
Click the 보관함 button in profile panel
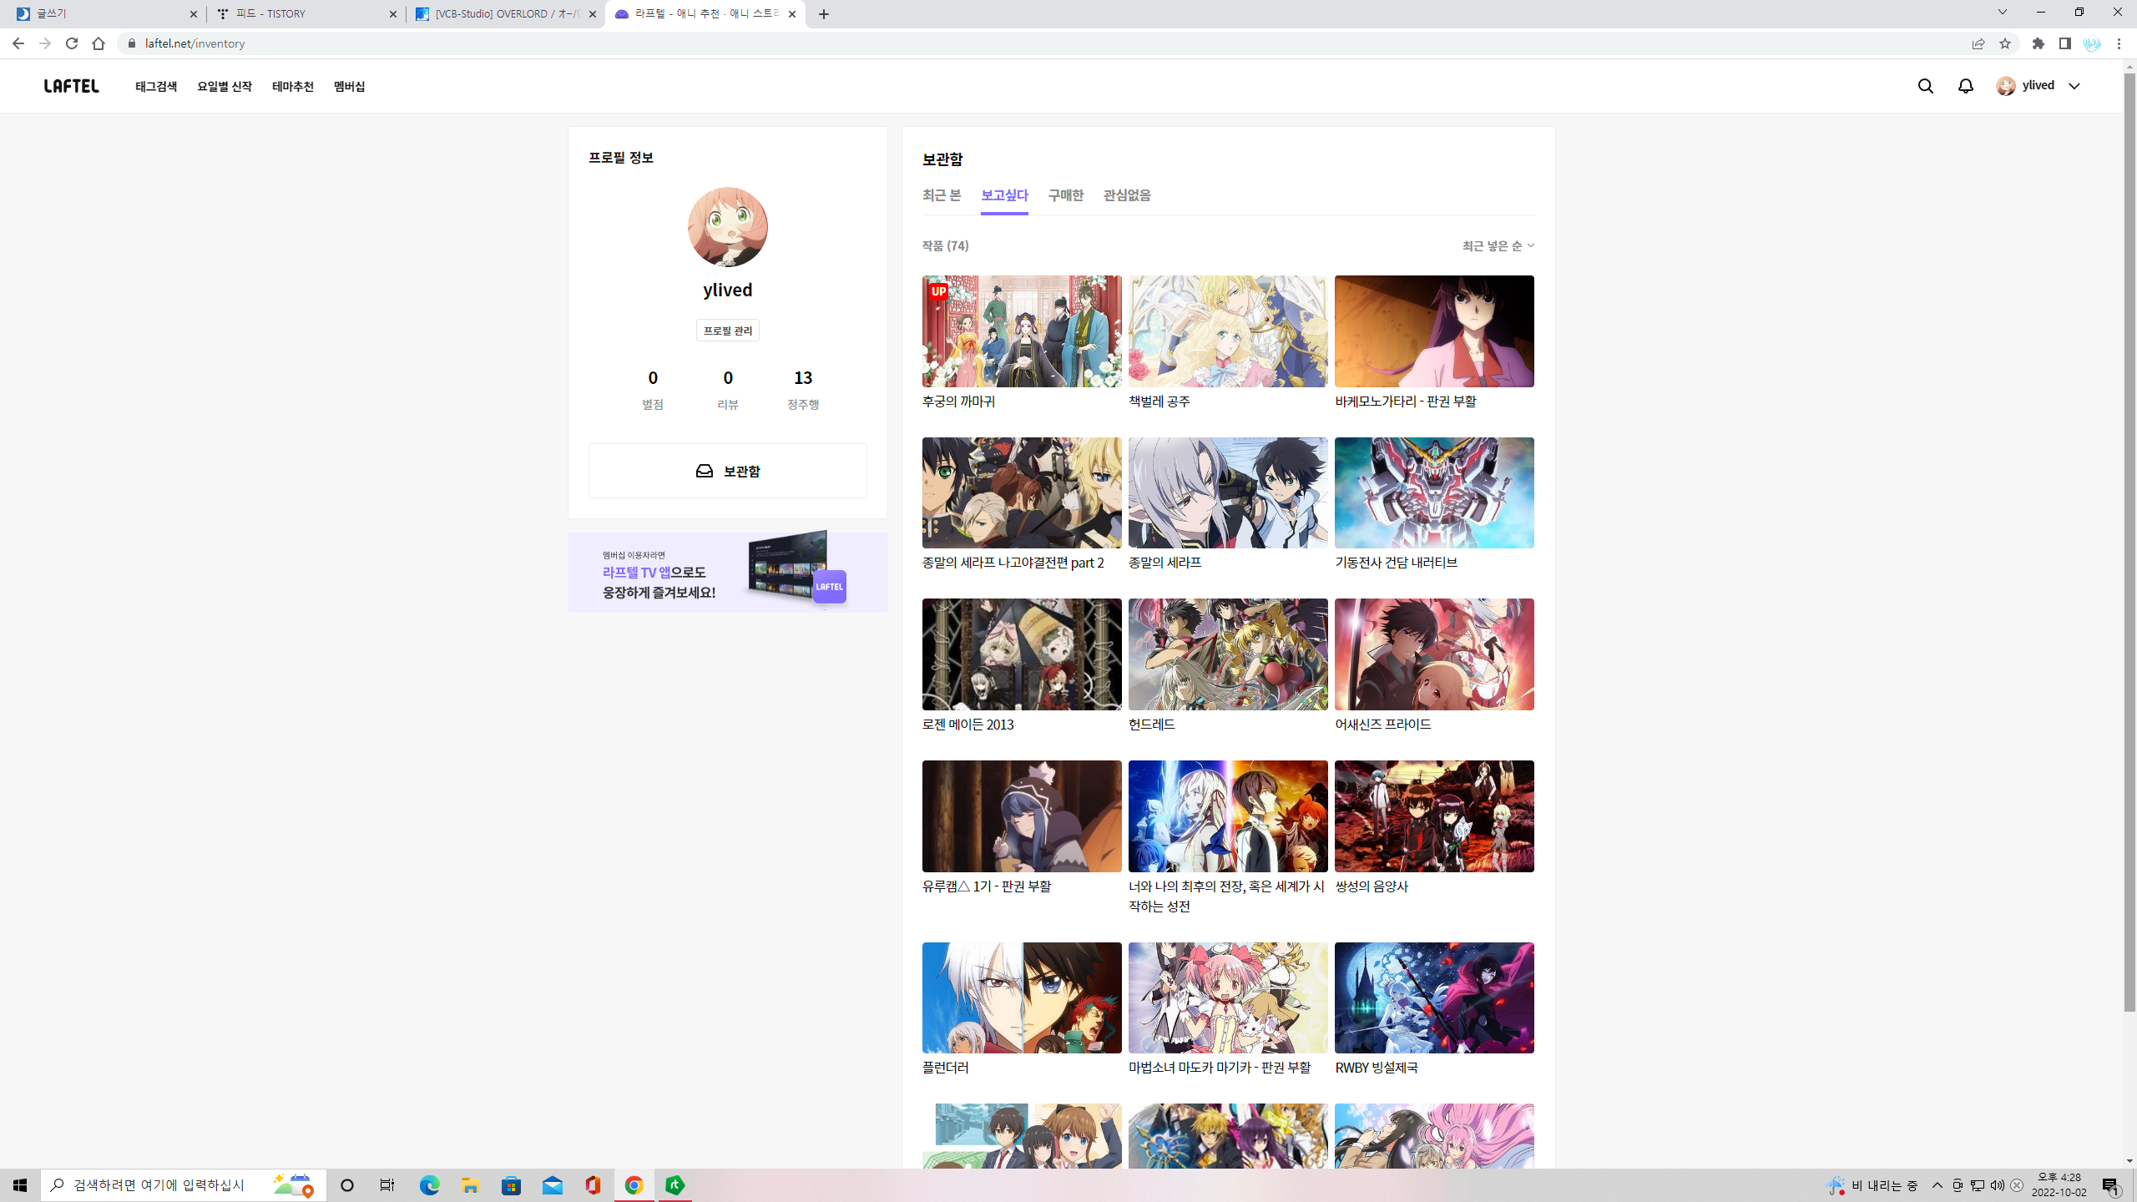pos(727,471)
